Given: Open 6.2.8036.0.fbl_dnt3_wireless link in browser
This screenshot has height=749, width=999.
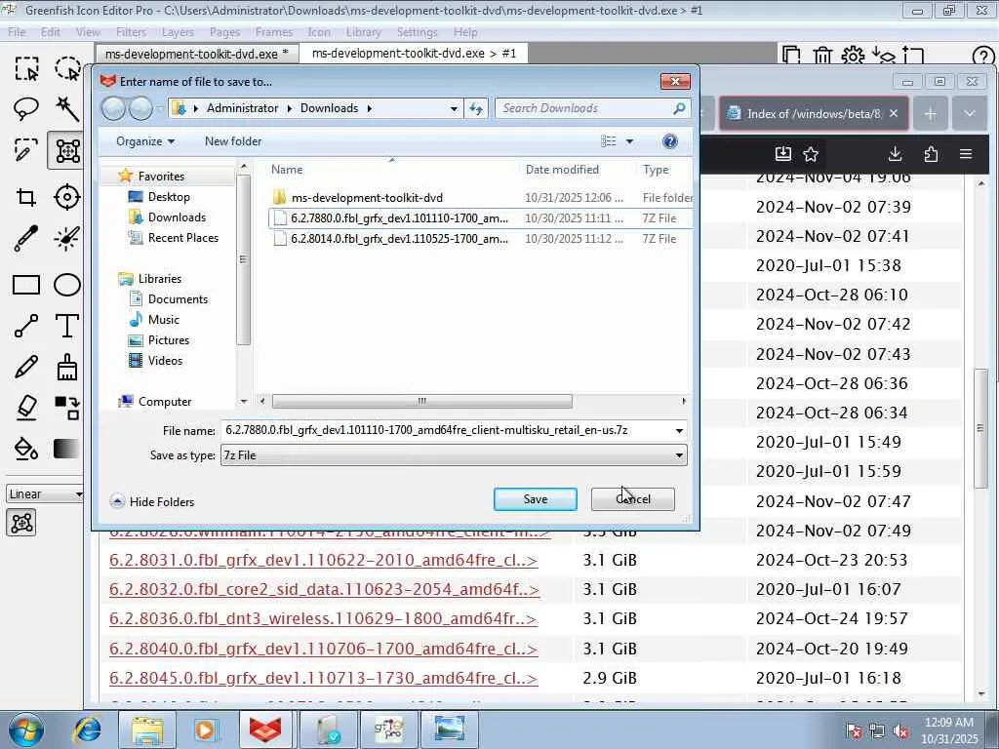Looking at the screenshot, I should 323,619.
